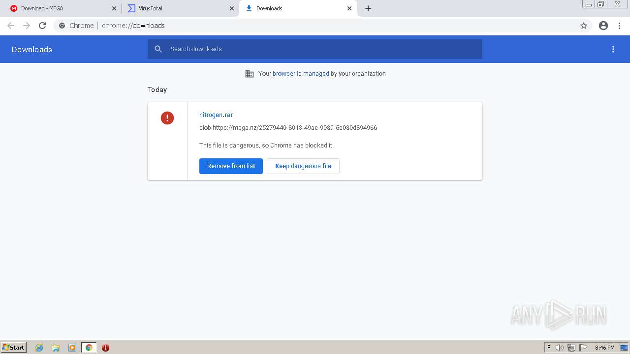This screenshot has height=354, width=630.
Task: Open the Action Center flag icon
Action: coord(583,348)
